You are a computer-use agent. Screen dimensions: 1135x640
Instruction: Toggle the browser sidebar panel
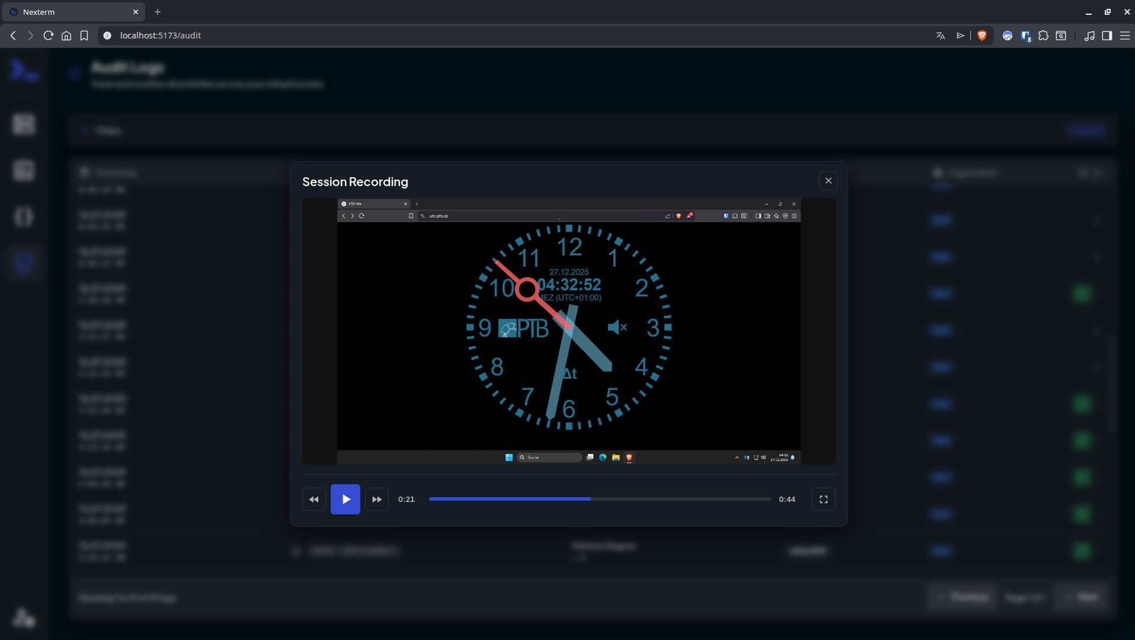pos(1107,36)
